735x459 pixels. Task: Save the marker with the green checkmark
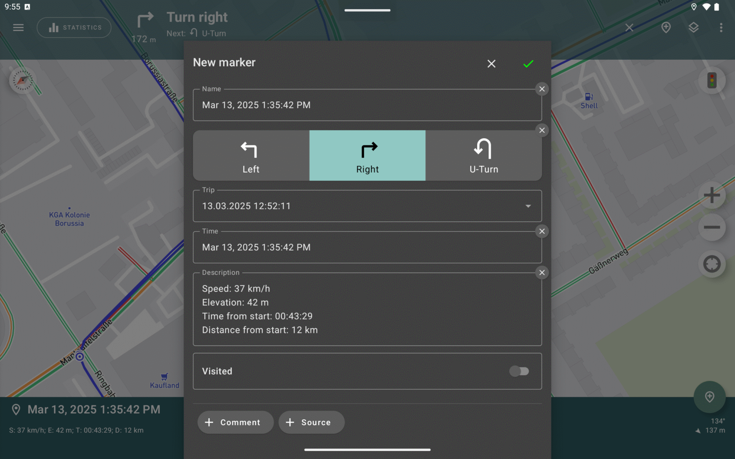528,63
